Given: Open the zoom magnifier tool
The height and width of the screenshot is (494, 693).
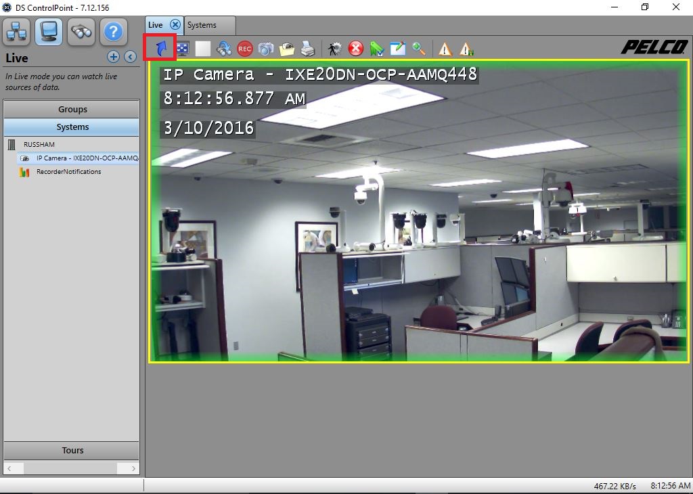Looking at the screenshot, I should coord(419,48).
